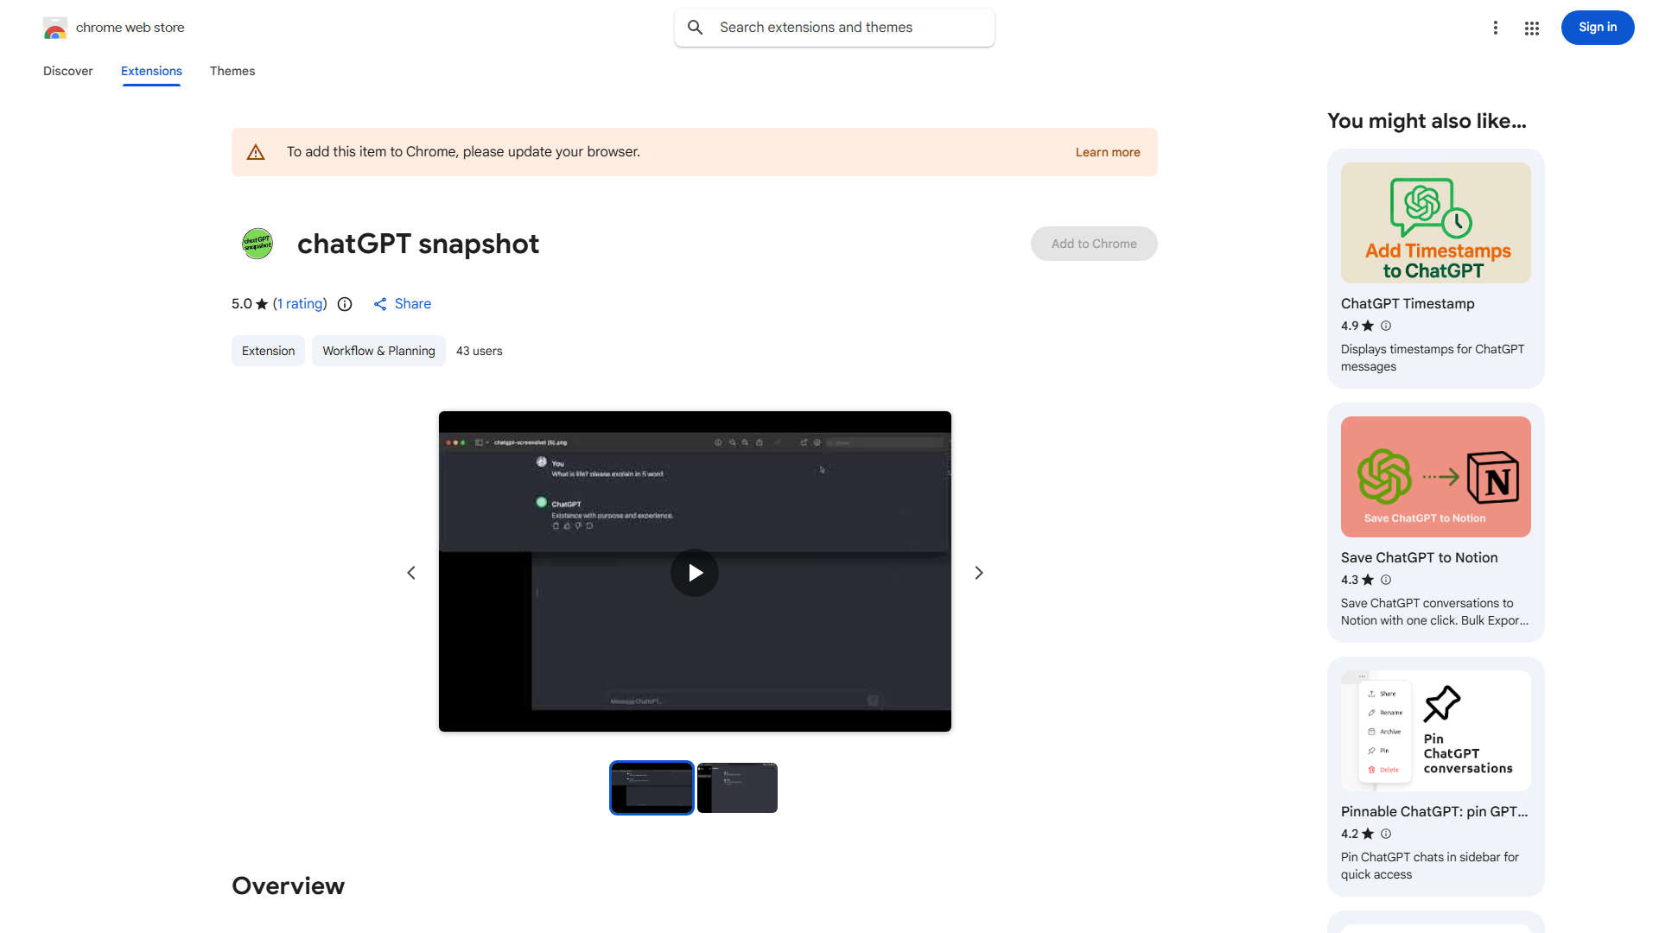
Task: Switch to the Themes tab
Action: coord(232,71)
